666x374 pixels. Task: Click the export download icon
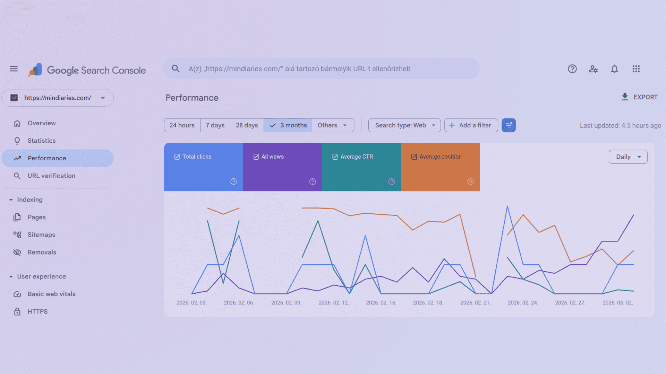point(625,97)
